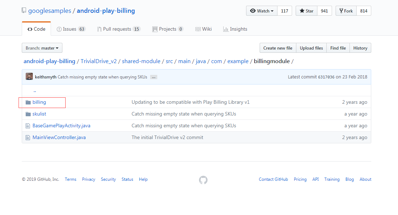Click the Upload files button
The height and width of the screenshot is (215, 398).
point(311,47)
